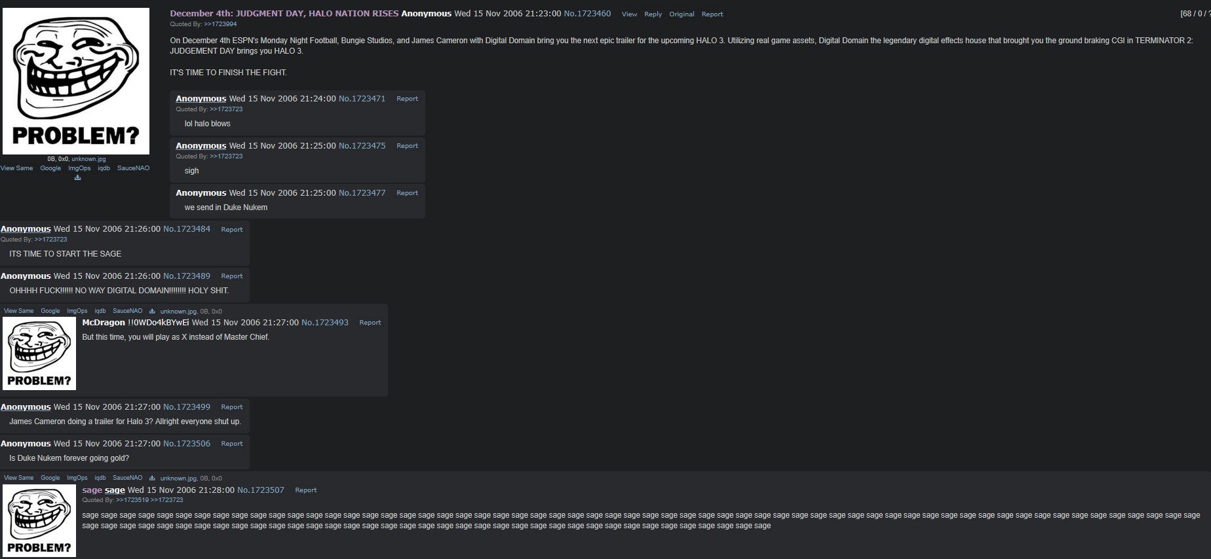Click the thread title 'December 4th: JUDGMENT DAY, HALO NATION RISES'
This screenshot has width=1211, height=559.
[284, 14]
